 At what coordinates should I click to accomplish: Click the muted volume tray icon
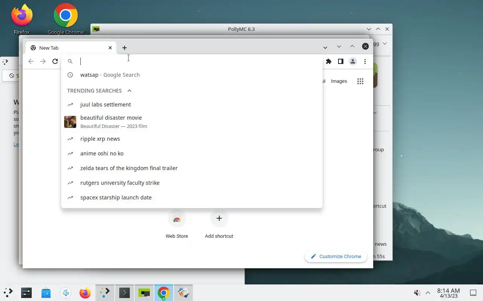pos(417,293)
